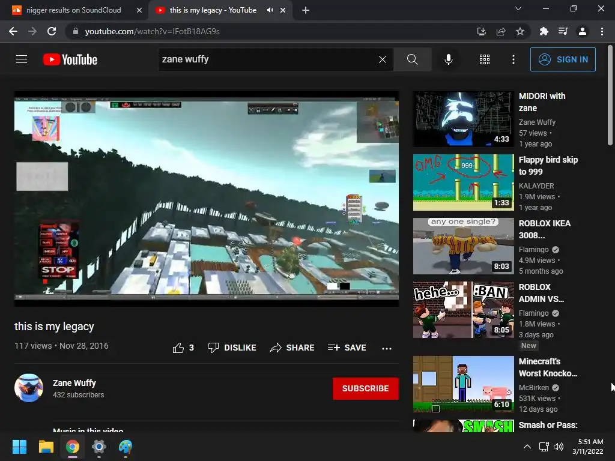Open Minecraft's Worst Knockoffs thumbnail
Viewport: 615px width, 461px height.
pos(463,384)
